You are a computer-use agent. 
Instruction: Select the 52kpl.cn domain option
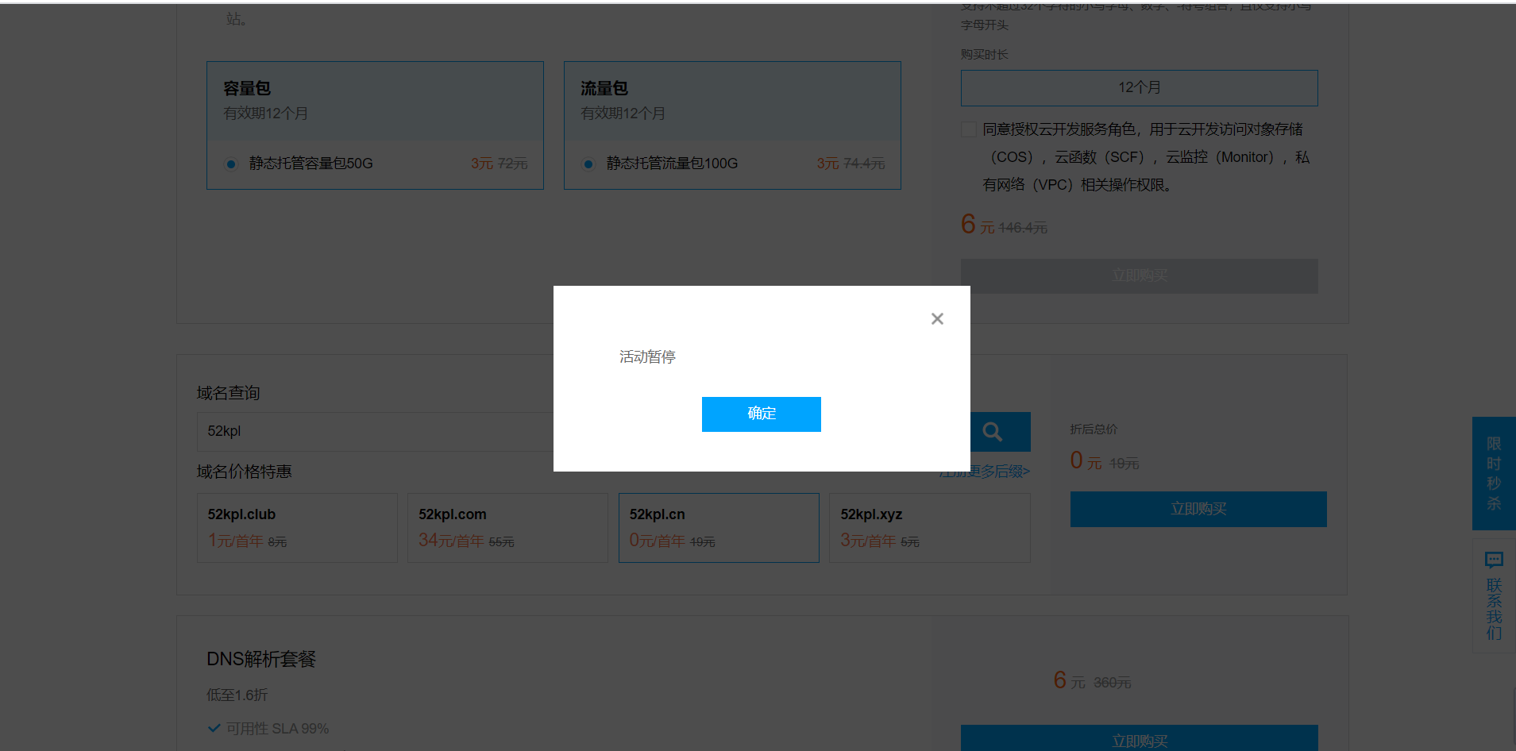719,528
